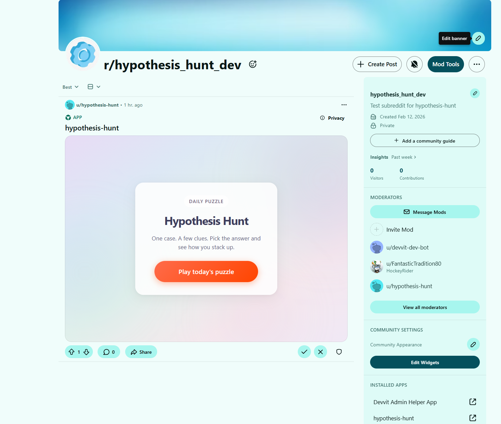Click the add emoji status icon
This screenshot has height=424, width=501.
coord(253,64)
